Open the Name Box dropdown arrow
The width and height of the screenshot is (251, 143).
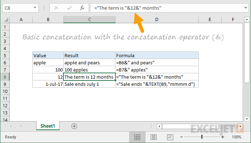[x=35, y=8]
